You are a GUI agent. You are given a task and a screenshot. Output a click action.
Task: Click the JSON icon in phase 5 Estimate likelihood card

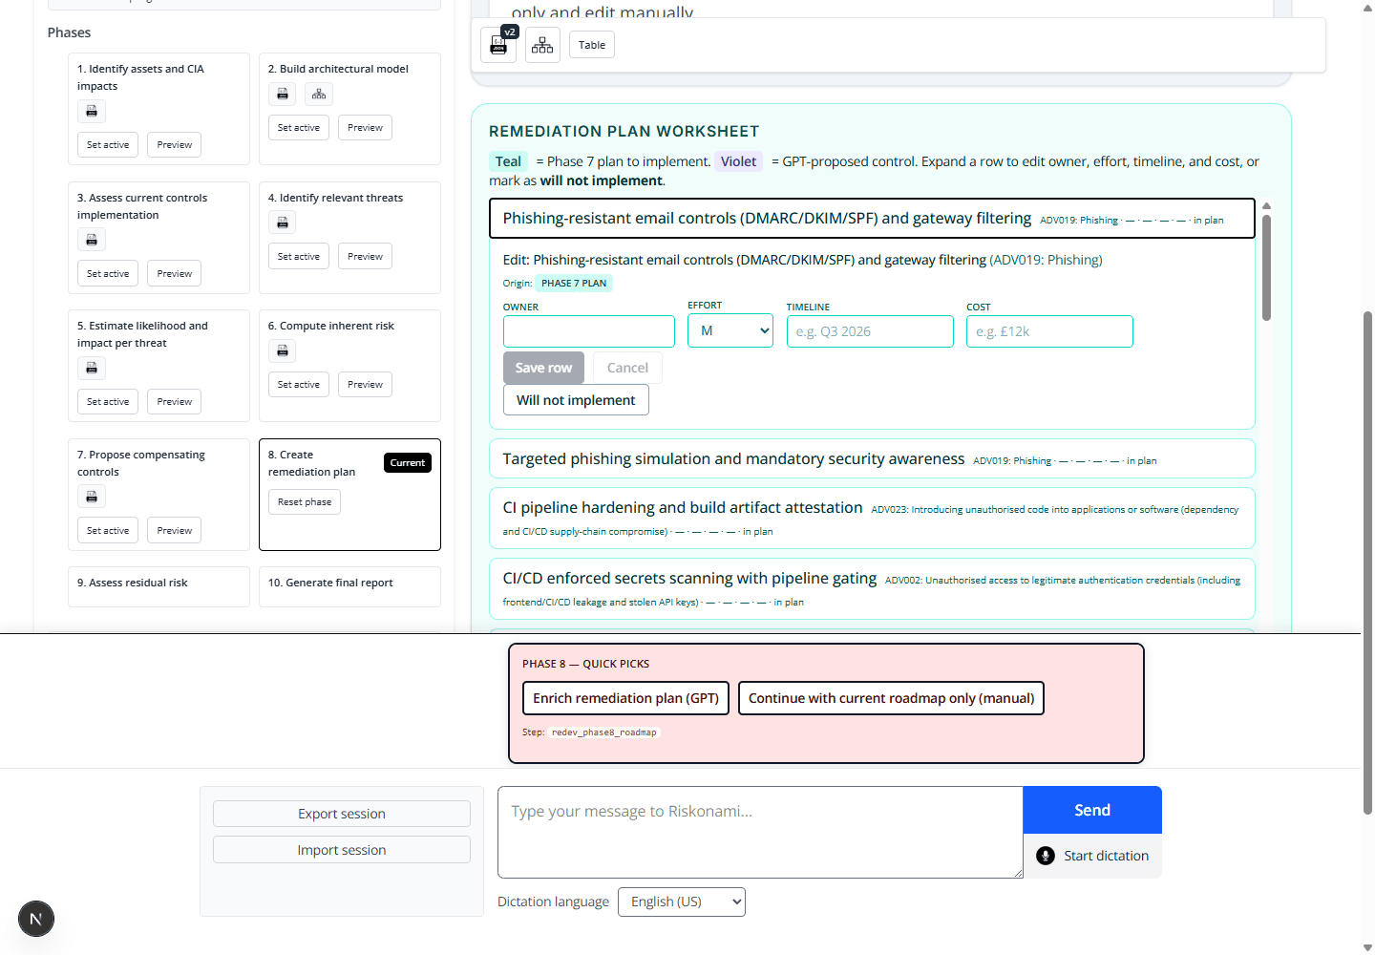[92, 368]
